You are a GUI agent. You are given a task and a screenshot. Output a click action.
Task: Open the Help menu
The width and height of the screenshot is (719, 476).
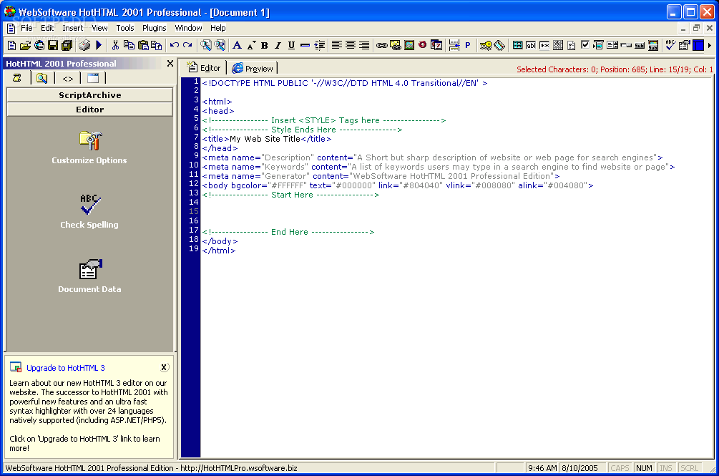pos(217,28)
